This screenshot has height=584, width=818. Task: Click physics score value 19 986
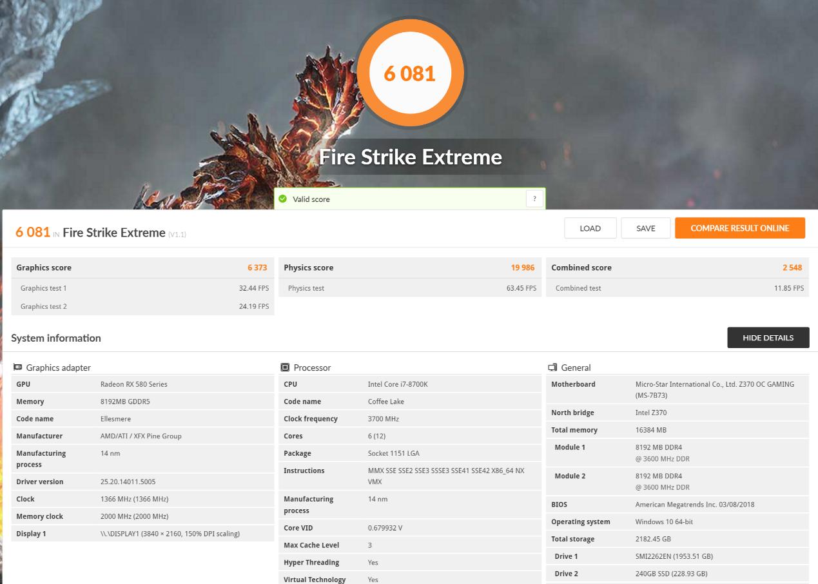pos(523,268)
